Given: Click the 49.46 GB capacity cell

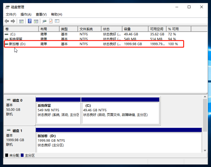Looking at the screenshot, I should click(131, 34).
